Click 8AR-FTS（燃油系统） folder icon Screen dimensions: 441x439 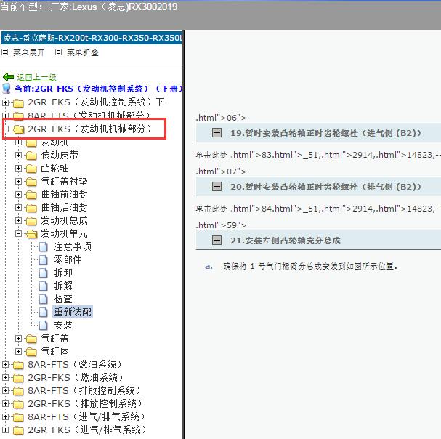coord(18,365)
